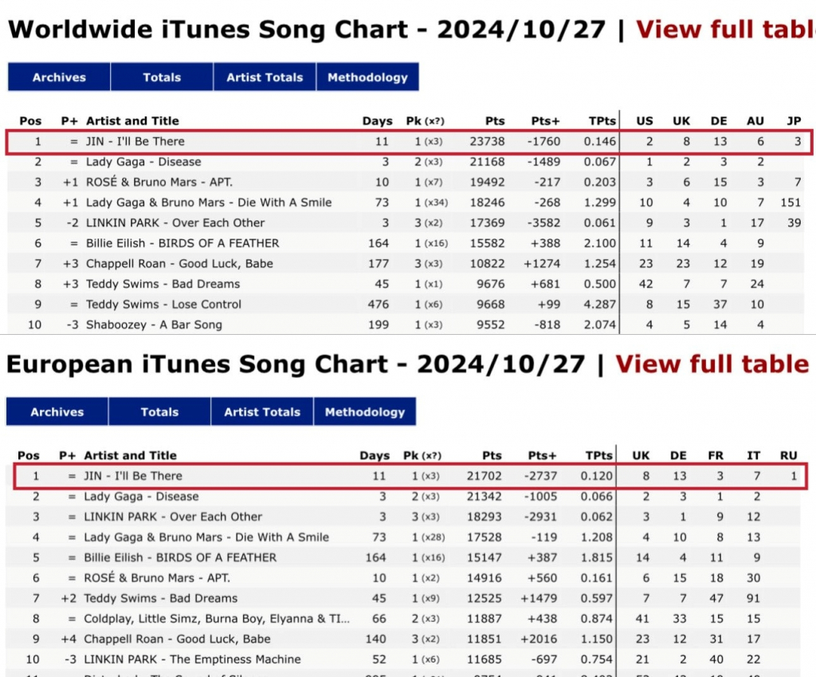The height and width of the screenshot is (677, 816).
Task: Select JIN - I'll Be There in Worldwide chart
Action: click(135, 142)
